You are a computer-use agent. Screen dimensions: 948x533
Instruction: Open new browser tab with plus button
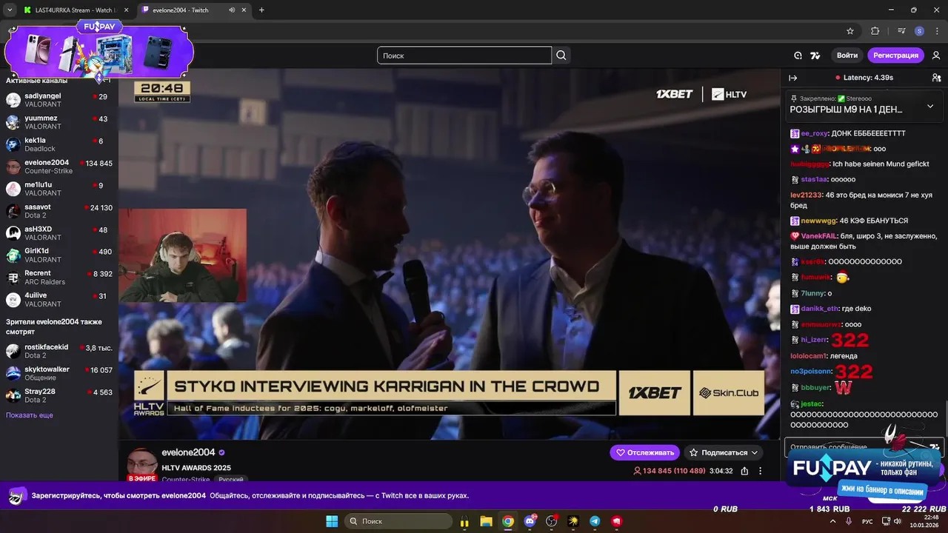point(261,10)
